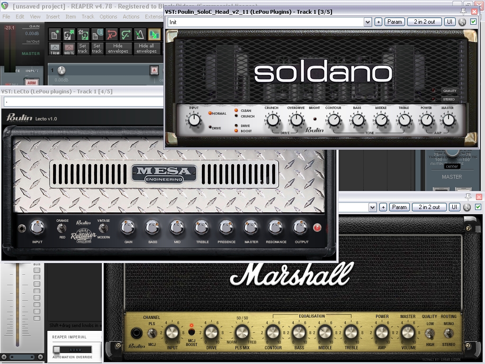The width and height of the screenshot is (485, 364).
Task: Open the preset dropdown arrow in Soldano window
Action: click(368, 22)
